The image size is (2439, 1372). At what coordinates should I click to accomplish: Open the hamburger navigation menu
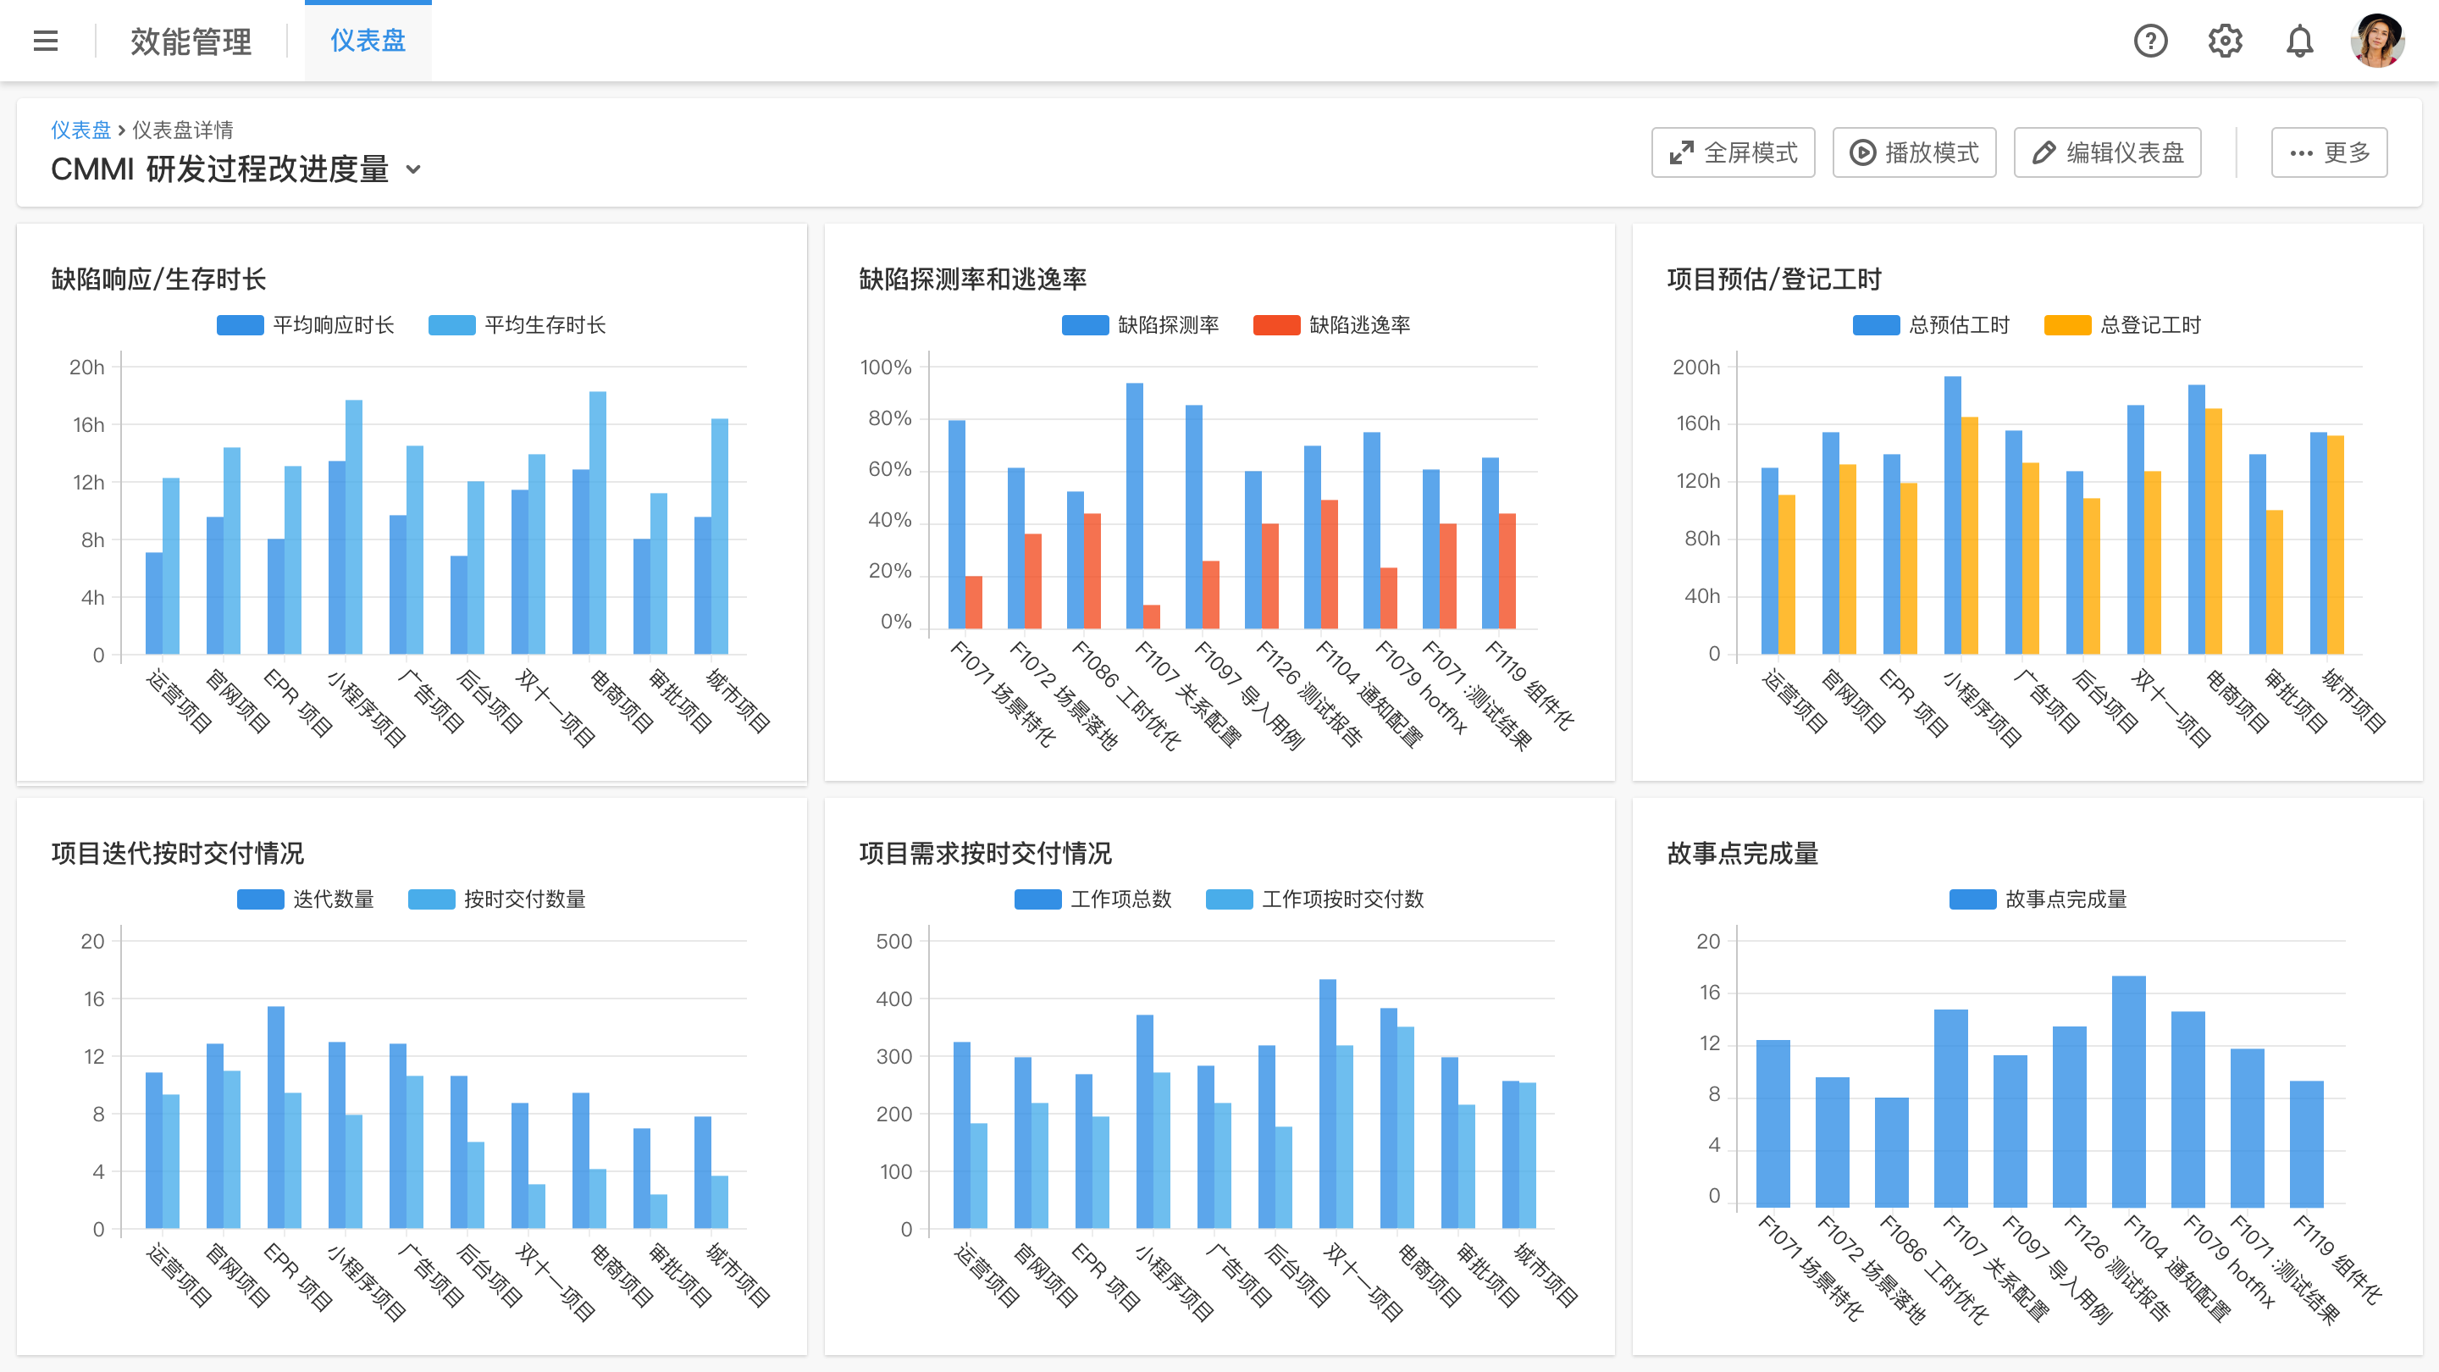coord(46,41)
